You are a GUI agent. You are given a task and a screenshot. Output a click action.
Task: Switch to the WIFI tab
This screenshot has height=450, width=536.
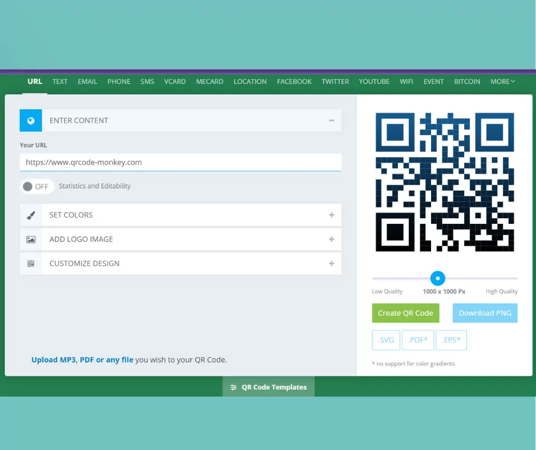pyautogui.click(x=407, y=82)
